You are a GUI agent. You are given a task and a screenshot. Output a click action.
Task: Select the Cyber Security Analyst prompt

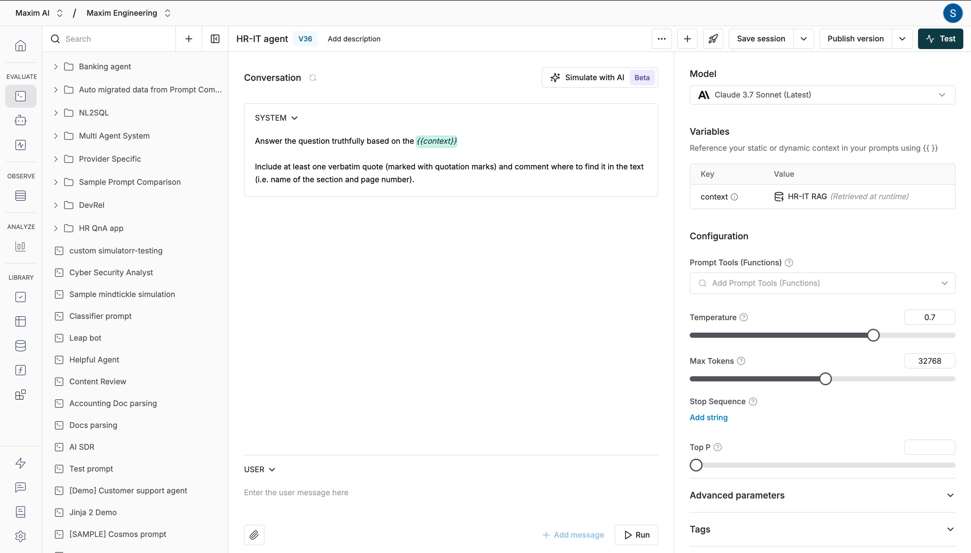[x=111, y=272]
